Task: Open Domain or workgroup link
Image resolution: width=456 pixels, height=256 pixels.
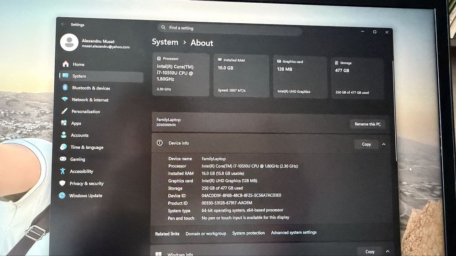Action: pyautogui.click(x=206, y=233)
